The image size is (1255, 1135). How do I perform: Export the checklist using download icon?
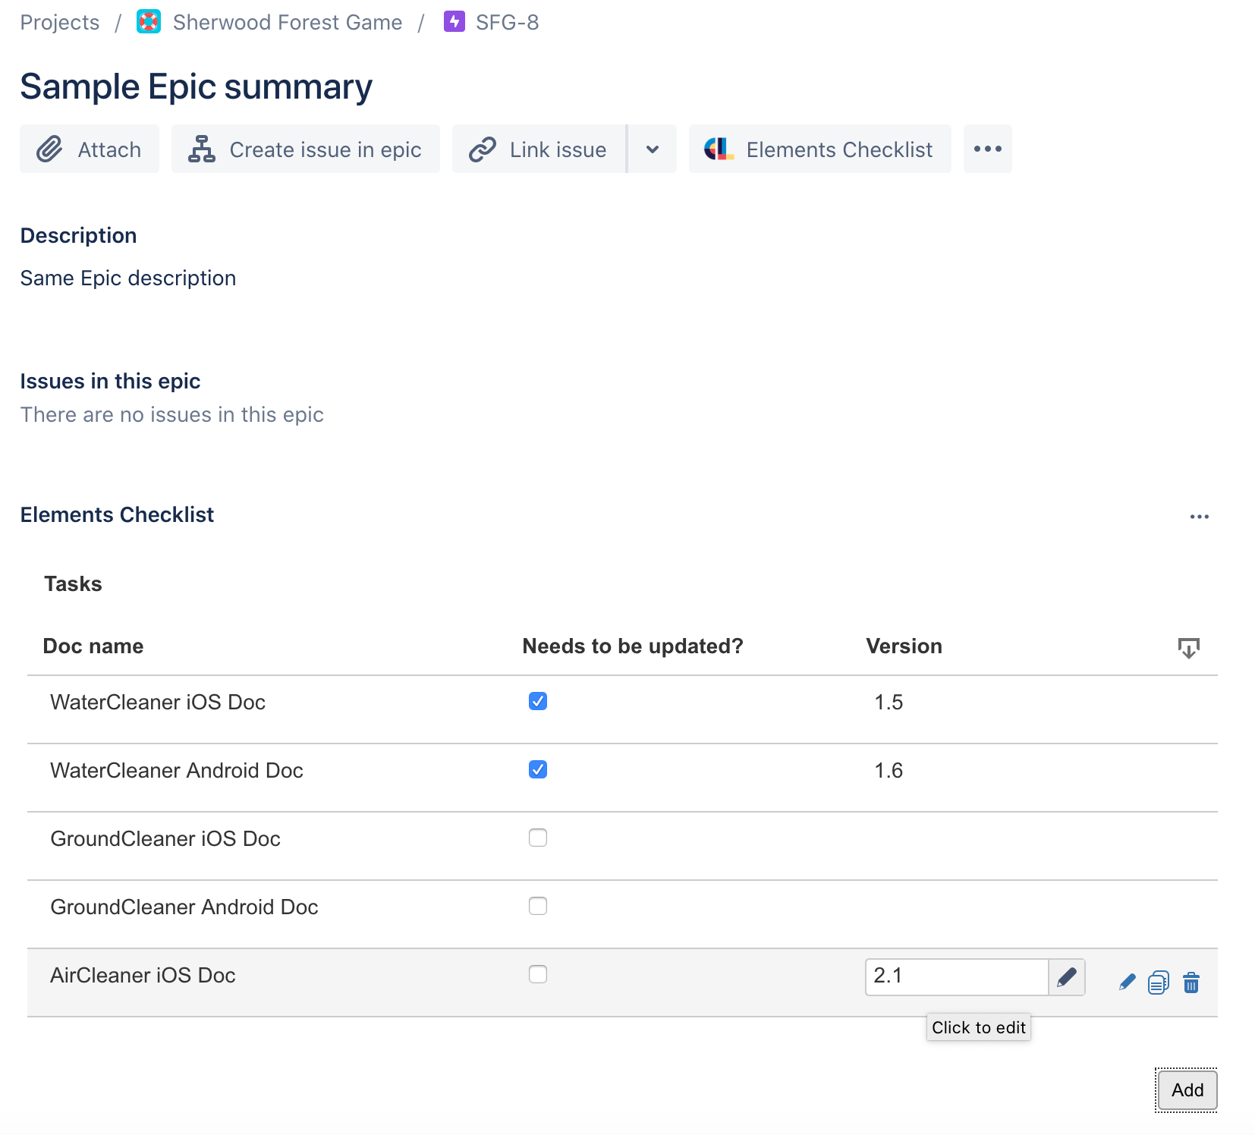1188,647
